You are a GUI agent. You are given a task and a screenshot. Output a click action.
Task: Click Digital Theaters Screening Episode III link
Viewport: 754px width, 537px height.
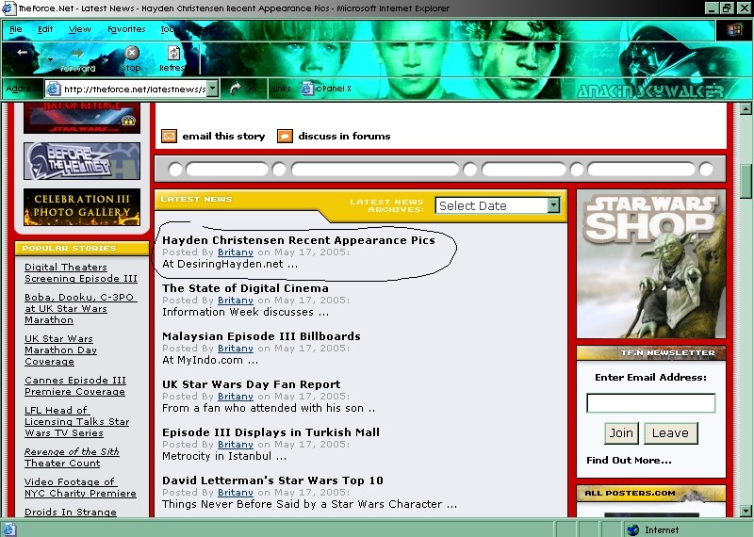pos(81,272)
